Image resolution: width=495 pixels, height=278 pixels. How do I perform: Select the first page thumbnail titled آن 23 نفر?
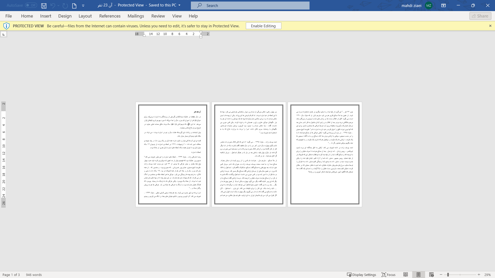(x=173, y=154)
